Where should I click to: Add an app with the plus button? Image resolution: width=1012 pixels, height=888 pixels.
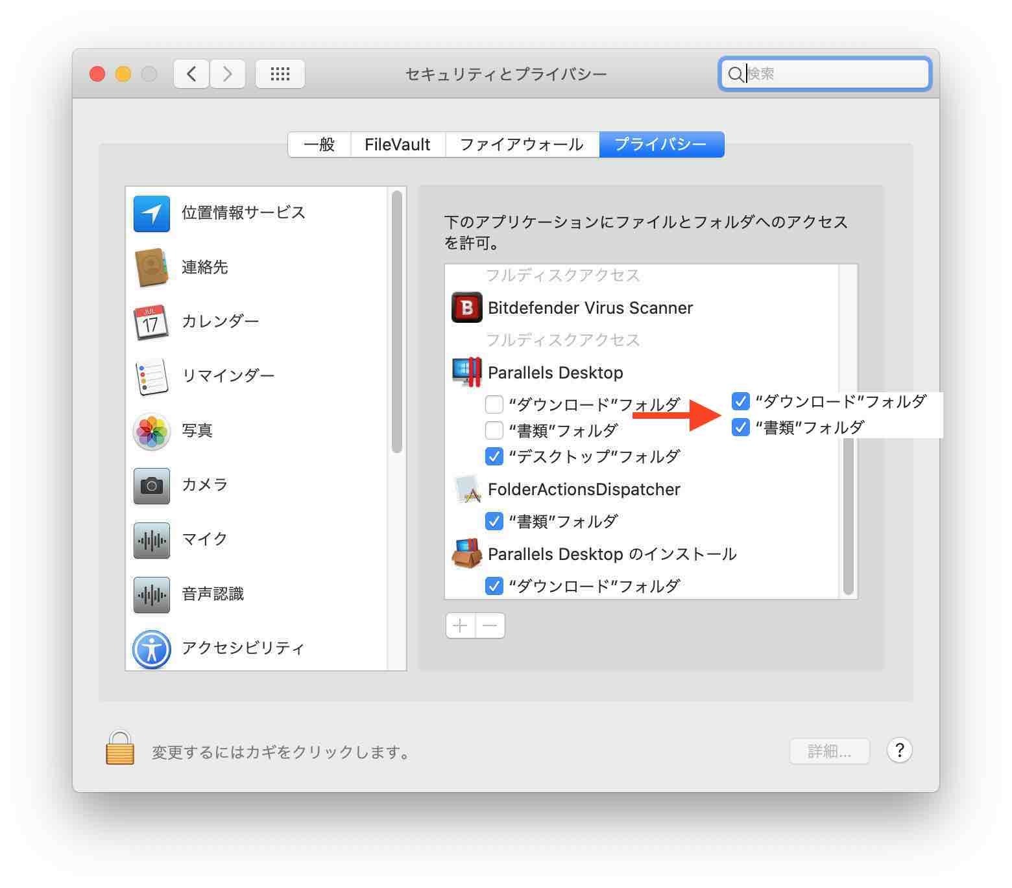461,625
